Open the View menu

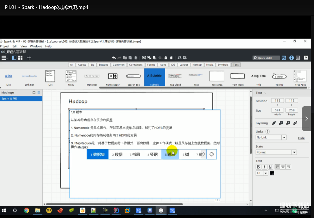pyautogui.click(x=24, y=46)
